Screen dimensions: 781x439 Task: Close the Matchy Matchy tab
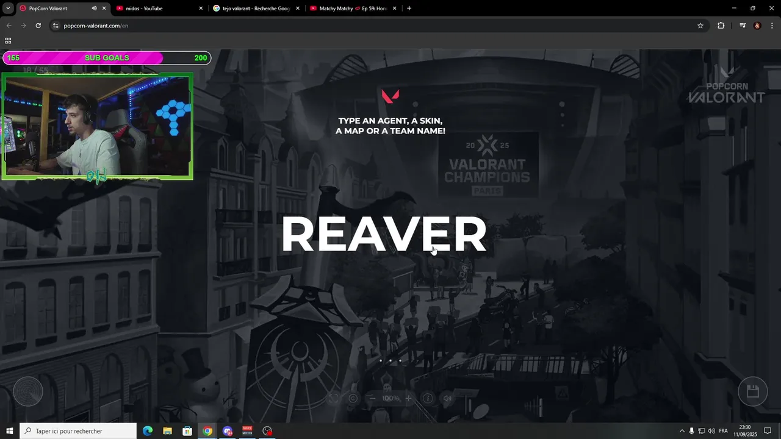pos(395,9)
